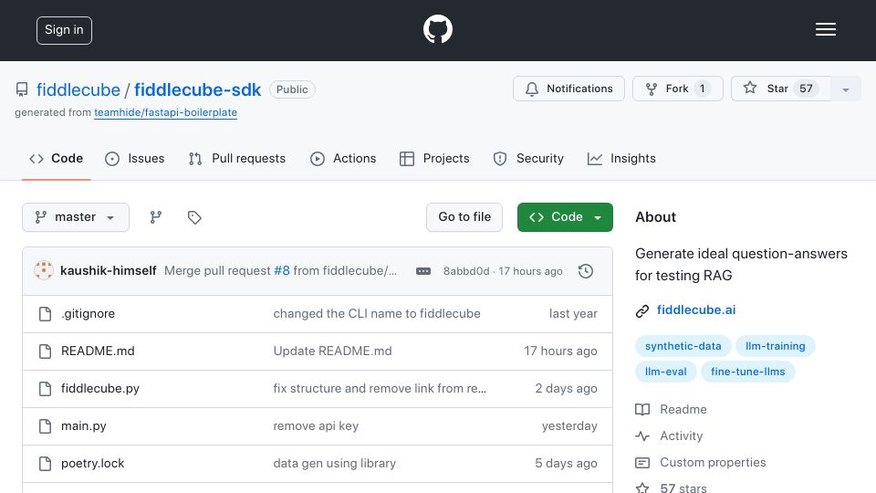Click the file icon beside README.md
The width and height of the screenshot is (876, 493).
[46, 351]
